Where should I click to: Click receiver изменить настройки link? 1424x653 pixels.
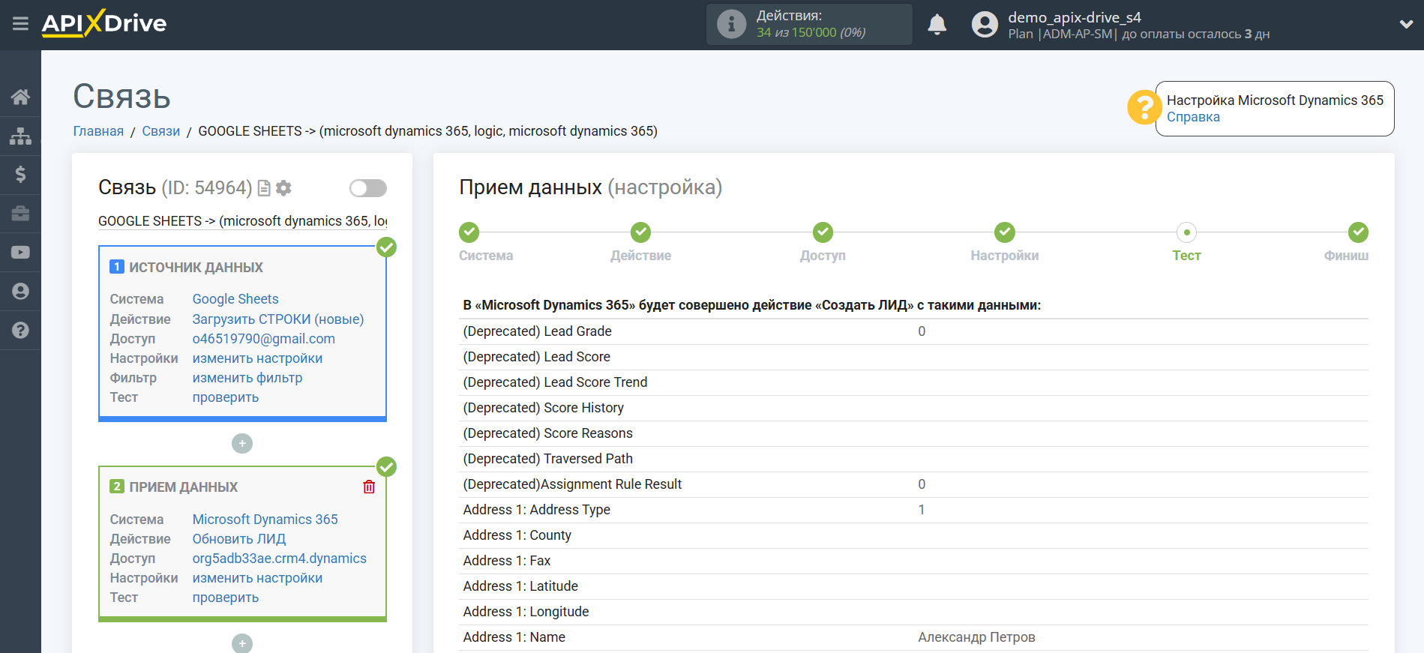(257, 578)
